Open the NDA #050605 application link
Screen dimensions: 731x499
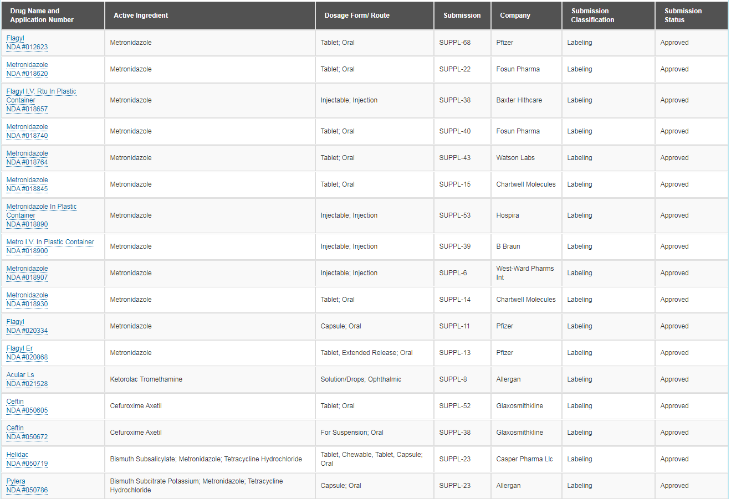click(x=27, y=410)
